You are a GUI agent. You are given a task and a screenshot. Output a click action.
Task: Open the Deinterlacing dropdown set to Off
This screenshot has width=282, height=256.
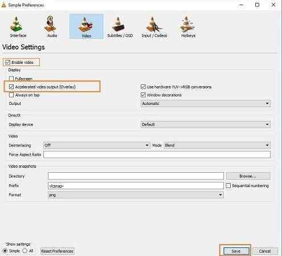click(97, 145)
